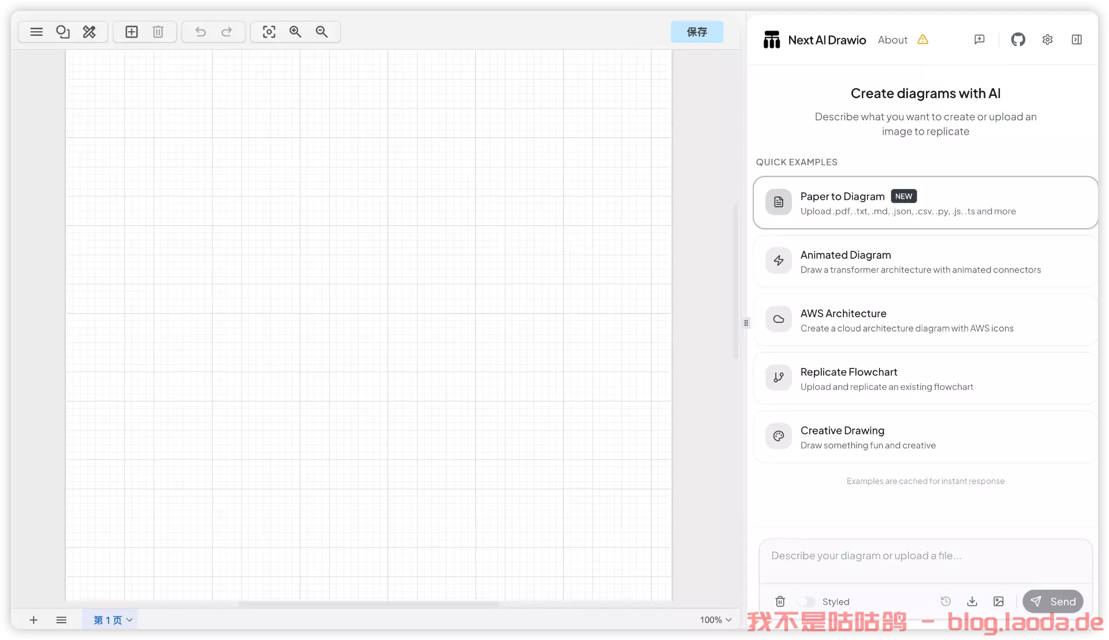The image size is (1109, 640).
Task: Click the insert plus-square icon
Action: click(132, 32)
